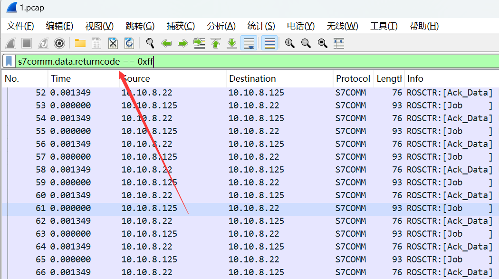Click the display filter input field

click(x=285, y=61)
